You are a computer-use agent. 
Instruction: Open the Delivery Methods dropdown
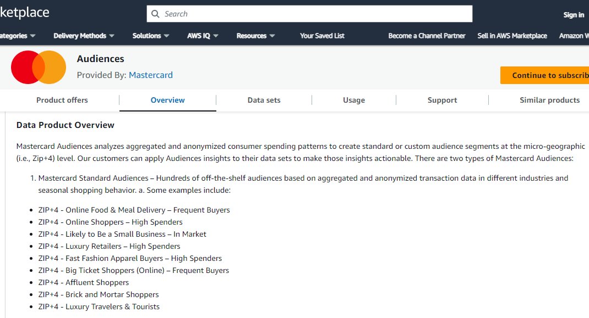84,36
